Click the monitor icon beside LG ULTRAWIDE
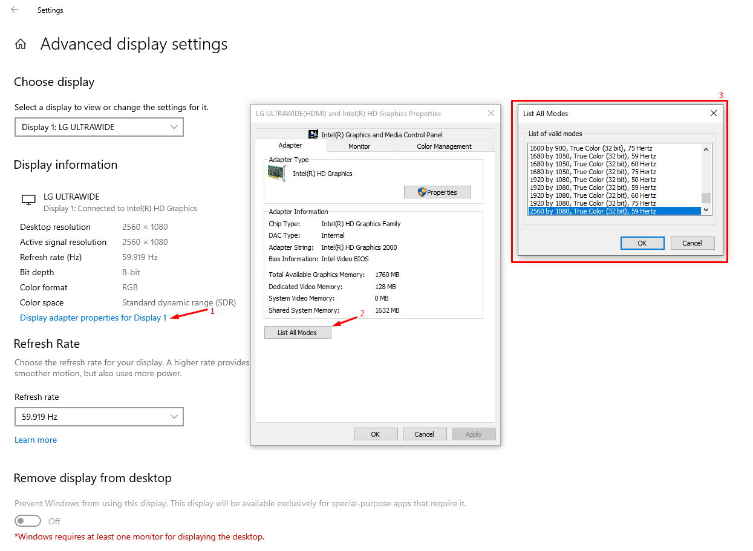The image size is (753, 551). point(28,200)
